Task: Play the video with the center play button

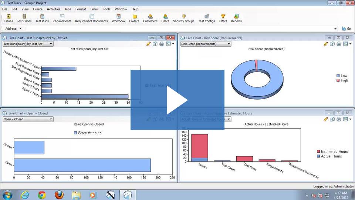Action: (x=177, y=100)
